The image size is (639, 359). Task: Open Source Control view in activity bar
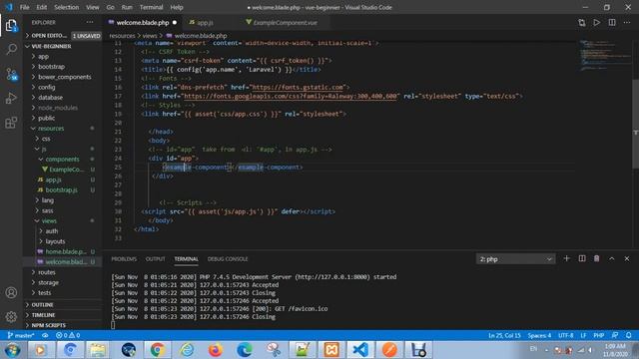[11, 74]
